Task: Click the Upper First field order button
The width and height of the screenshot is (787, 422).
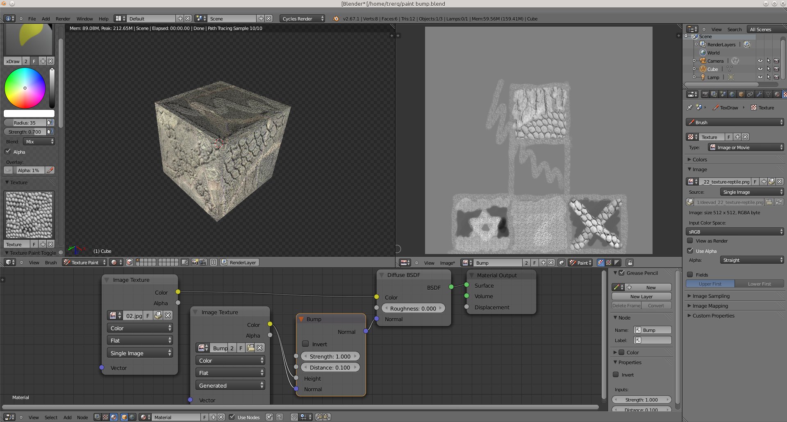Action: tap(710, 284)
